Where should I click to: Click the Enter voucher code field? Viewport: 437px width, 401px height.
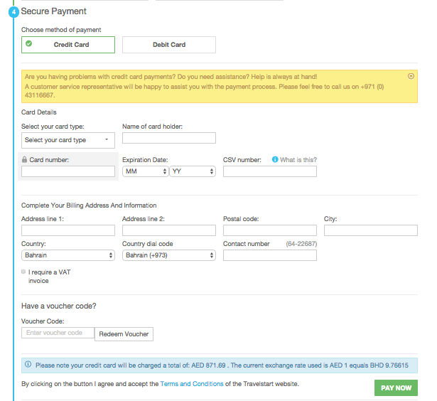tap(58, 333)
